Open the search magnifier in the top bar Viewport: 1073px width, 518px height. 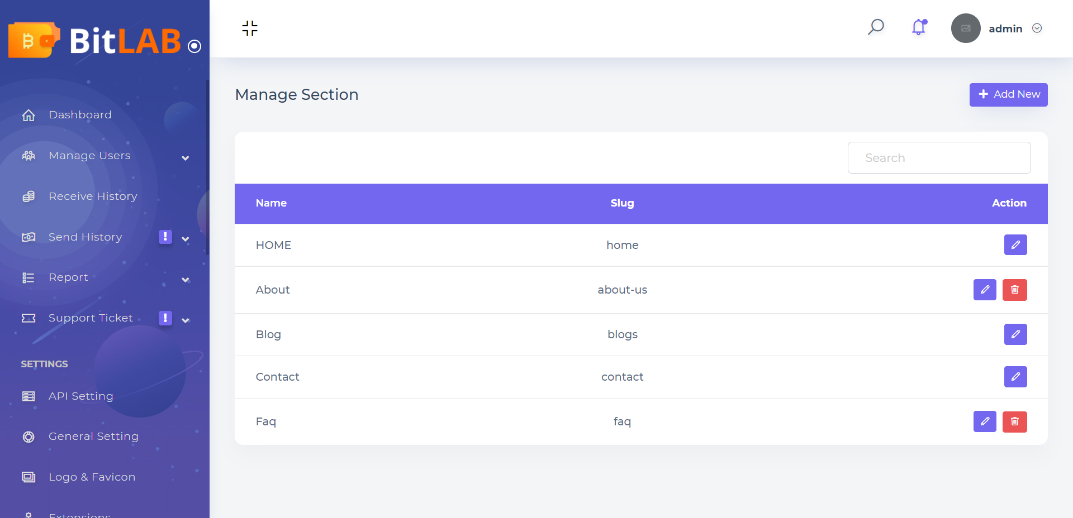(876, 27)
